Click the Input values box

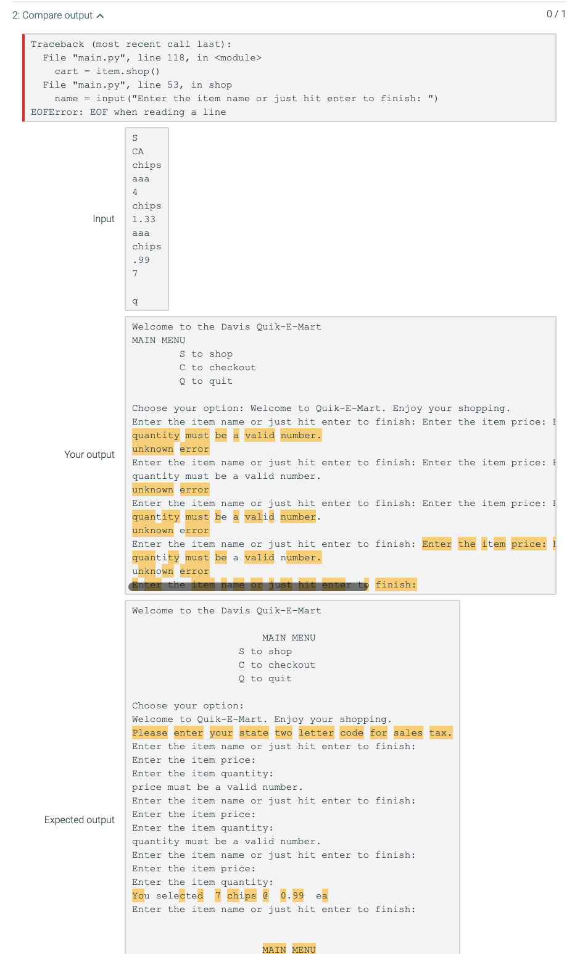(146, 218)
